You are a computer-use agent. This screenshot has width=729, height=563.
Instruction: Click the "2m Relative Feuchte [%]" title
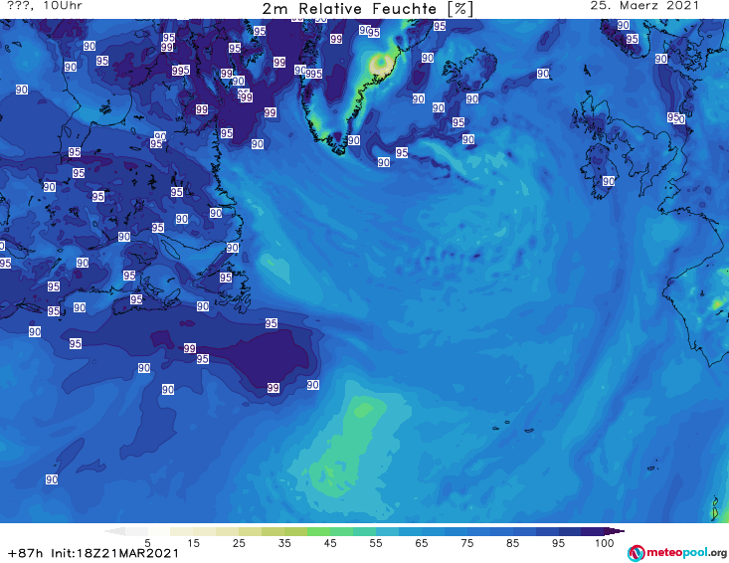coord(368,9)
